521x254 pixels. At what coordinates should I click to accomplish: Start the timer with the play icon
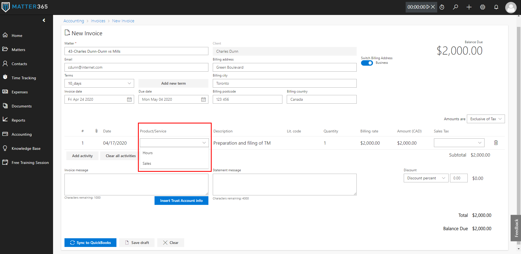pyautogui.click(x=428, y=7)
